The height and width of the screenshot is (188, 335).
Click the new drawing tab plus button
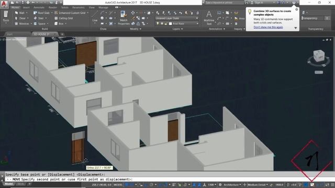(62, 34)
